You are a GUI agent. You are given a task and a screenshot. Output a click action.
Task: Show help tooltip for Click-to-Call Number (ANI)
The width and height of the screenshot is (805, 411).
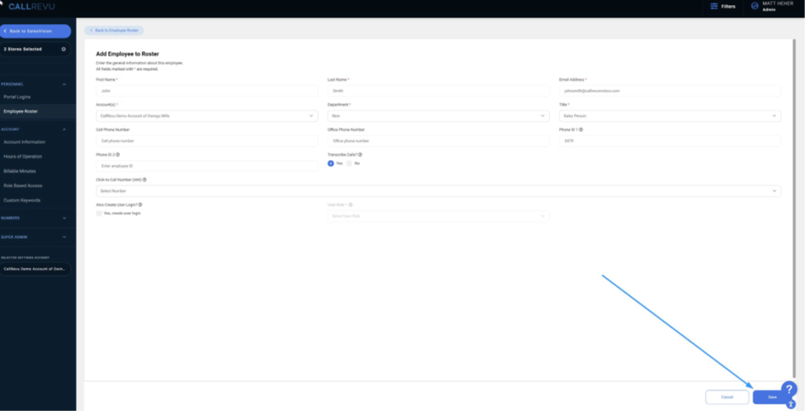(144, 179)
